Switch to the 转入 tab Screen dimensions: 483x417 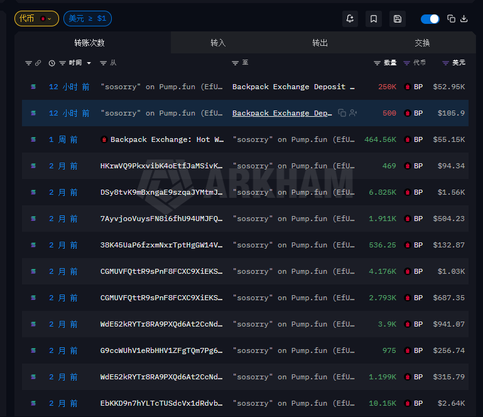218,43
